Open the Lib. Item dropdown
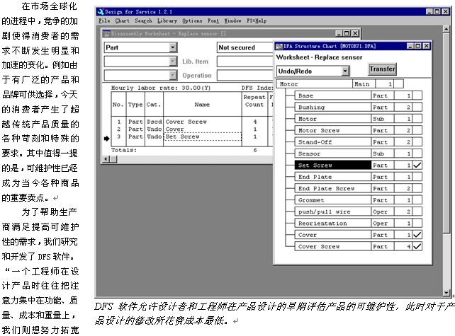This screenshot has height=336, width=455. (173, 62)
